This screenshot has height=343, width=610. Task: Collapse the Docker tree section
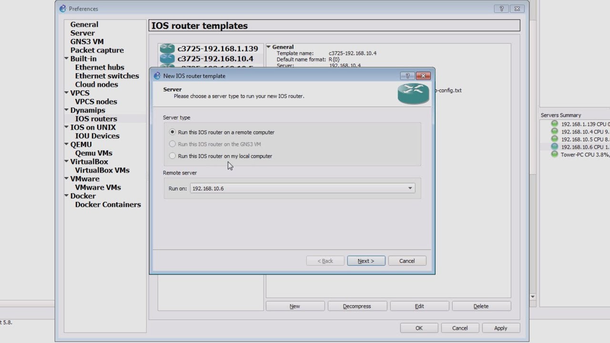pos(66,196)
